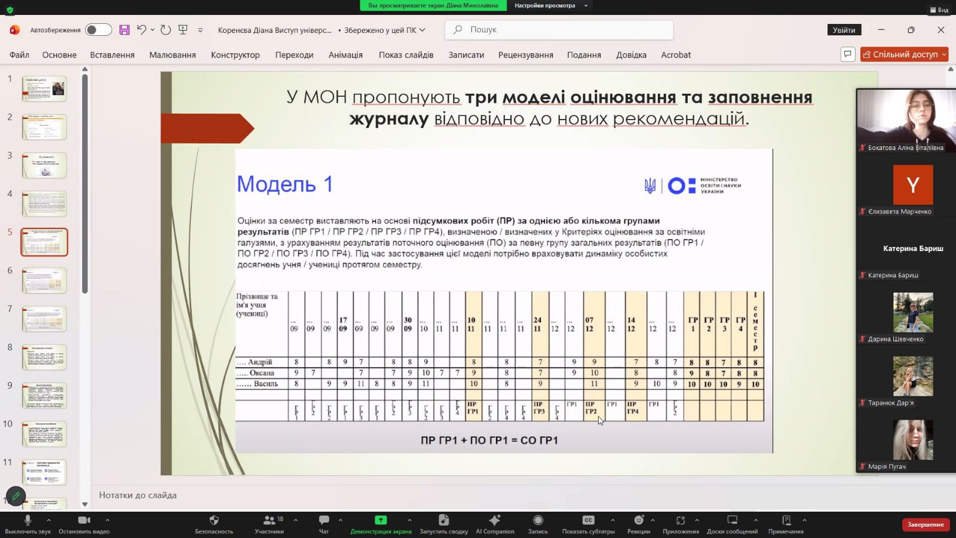The height and width of the screenshot is (538, 956).
Task: Open the comments pane icon
Action: point(847,54)
